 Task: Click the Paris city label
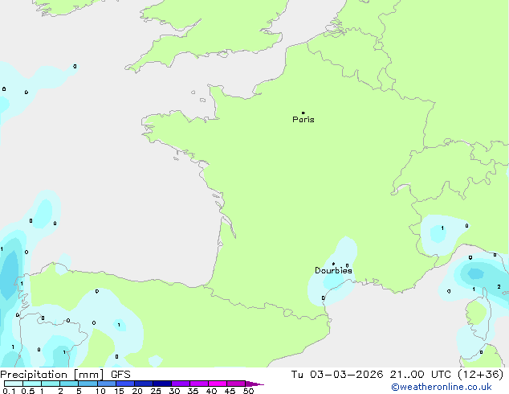tap(303, 119)
